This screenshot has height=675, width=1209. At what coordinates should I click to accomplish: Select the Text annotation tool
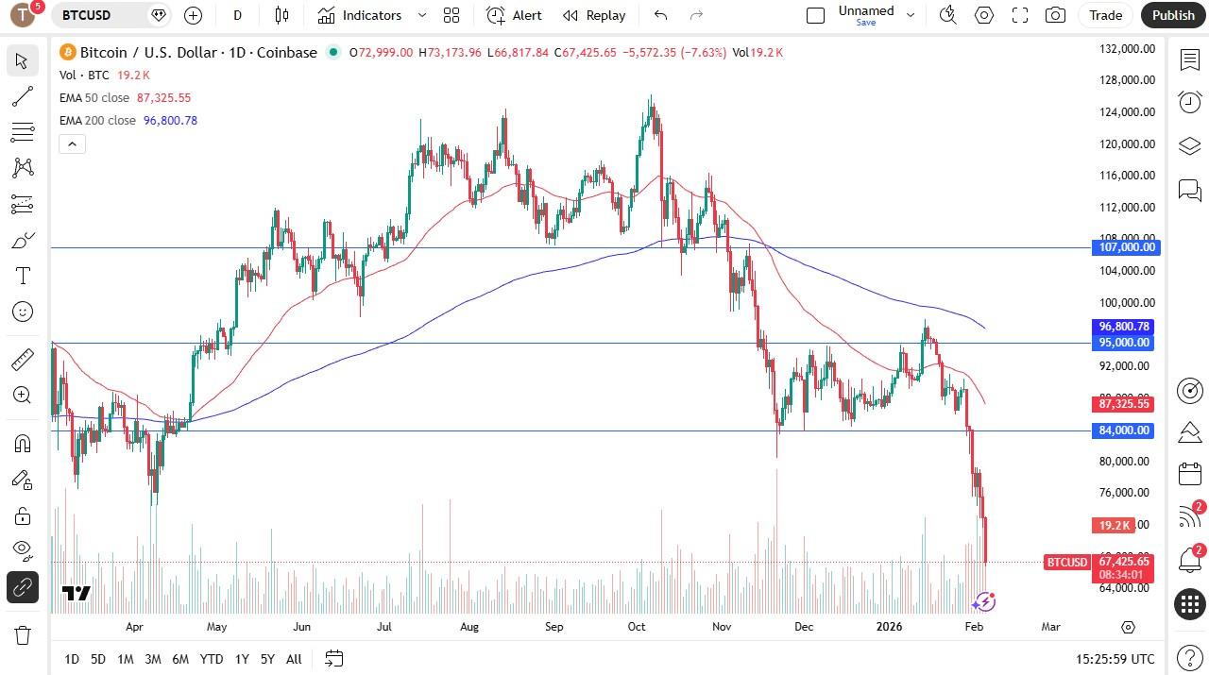[x=22, y=276]
